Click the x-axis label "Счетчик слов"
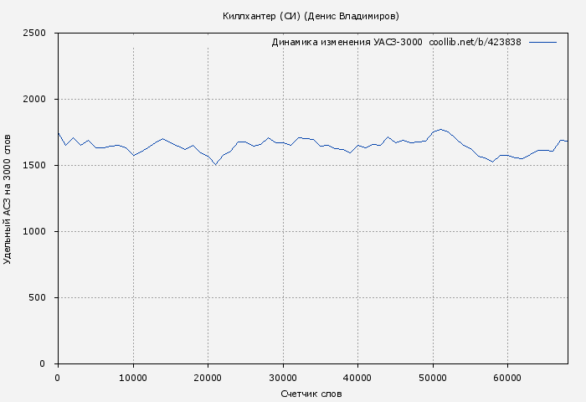 [x=311, y=394]
